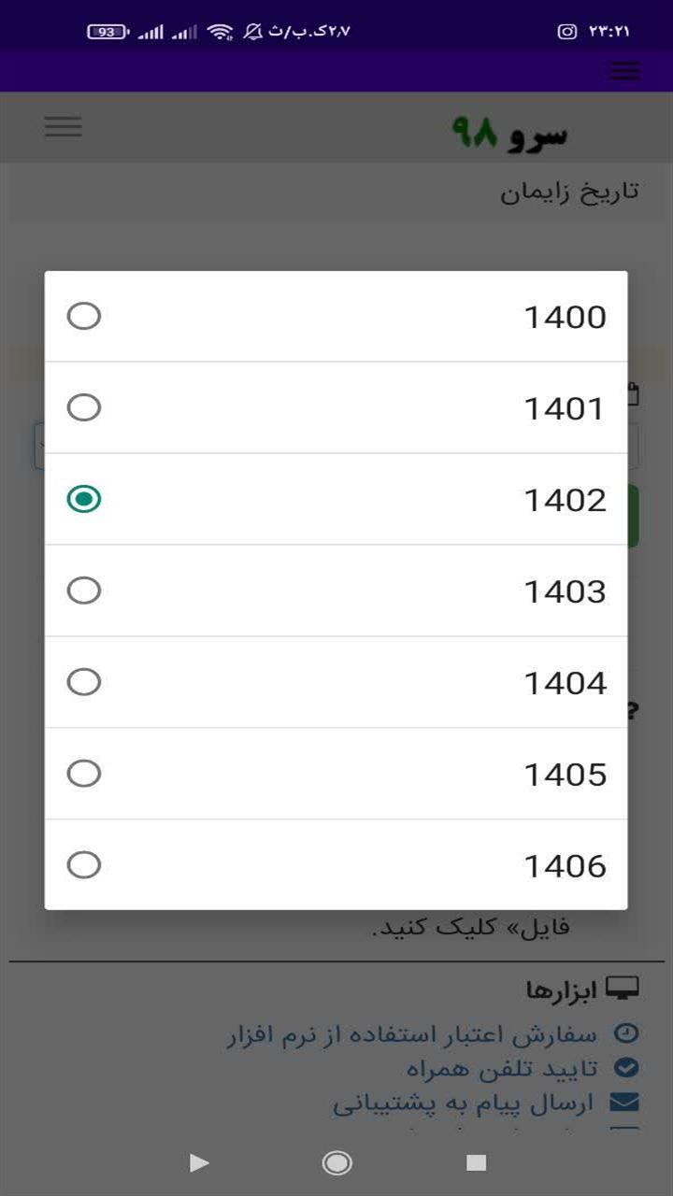
Task: Tap the Android home circle button
Action: coord(336,1162)
